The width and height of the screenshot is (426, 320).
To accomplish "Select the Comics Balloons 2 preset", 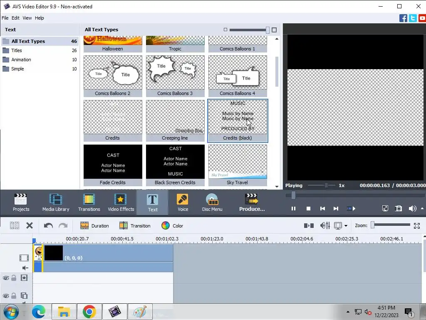I will click(113, 76).
